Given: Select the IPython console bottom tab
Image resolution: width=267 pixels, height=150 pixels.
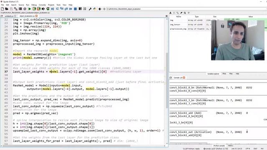Looking at the screenshot, I should pyautogui.click(x=219, y=146).
